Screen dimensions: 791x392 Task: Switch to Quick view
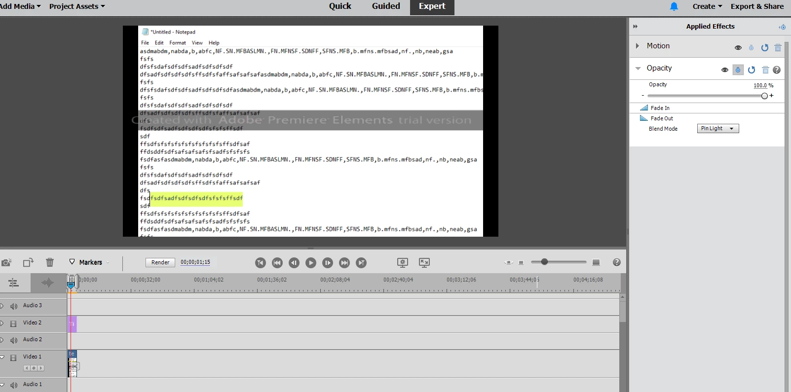coord(340,6)
